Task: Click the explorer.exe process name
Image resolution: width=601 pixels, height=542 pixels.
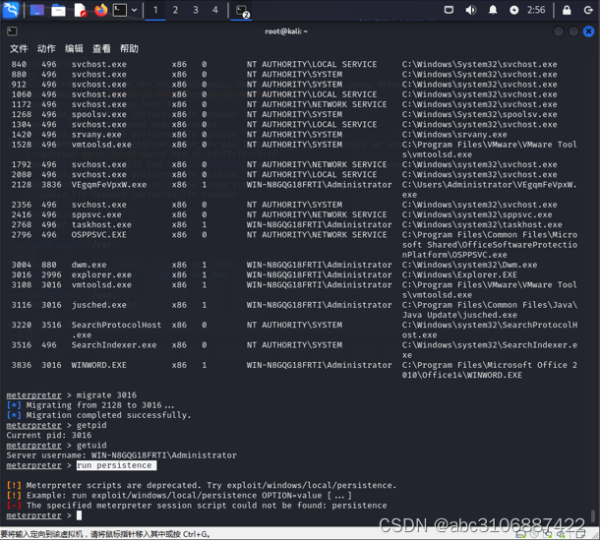Action: click(101, 274)
